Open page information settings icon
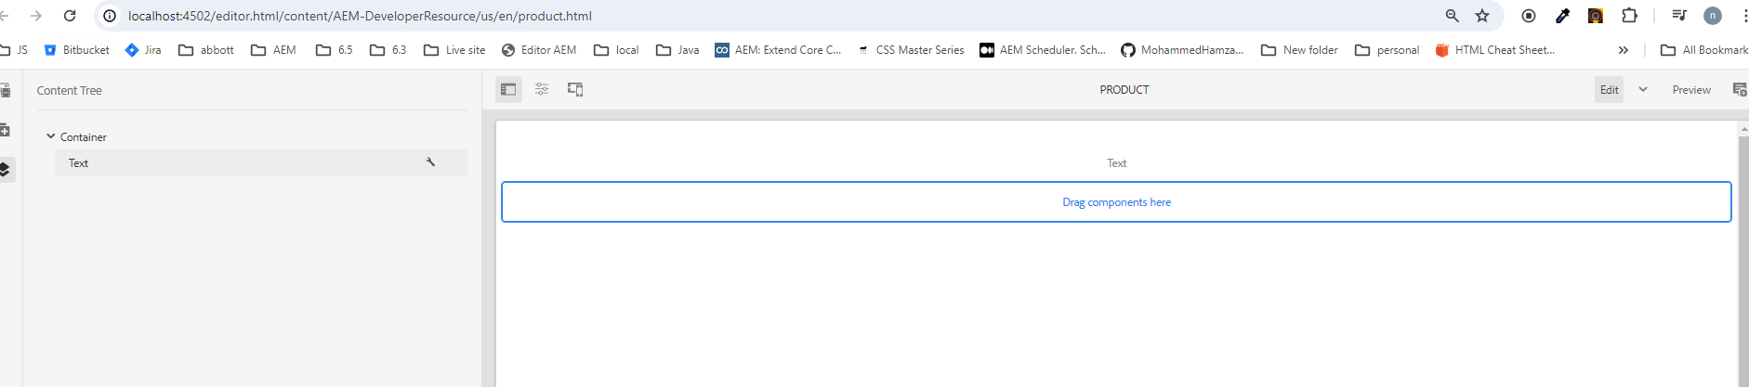 click(542, 90)
